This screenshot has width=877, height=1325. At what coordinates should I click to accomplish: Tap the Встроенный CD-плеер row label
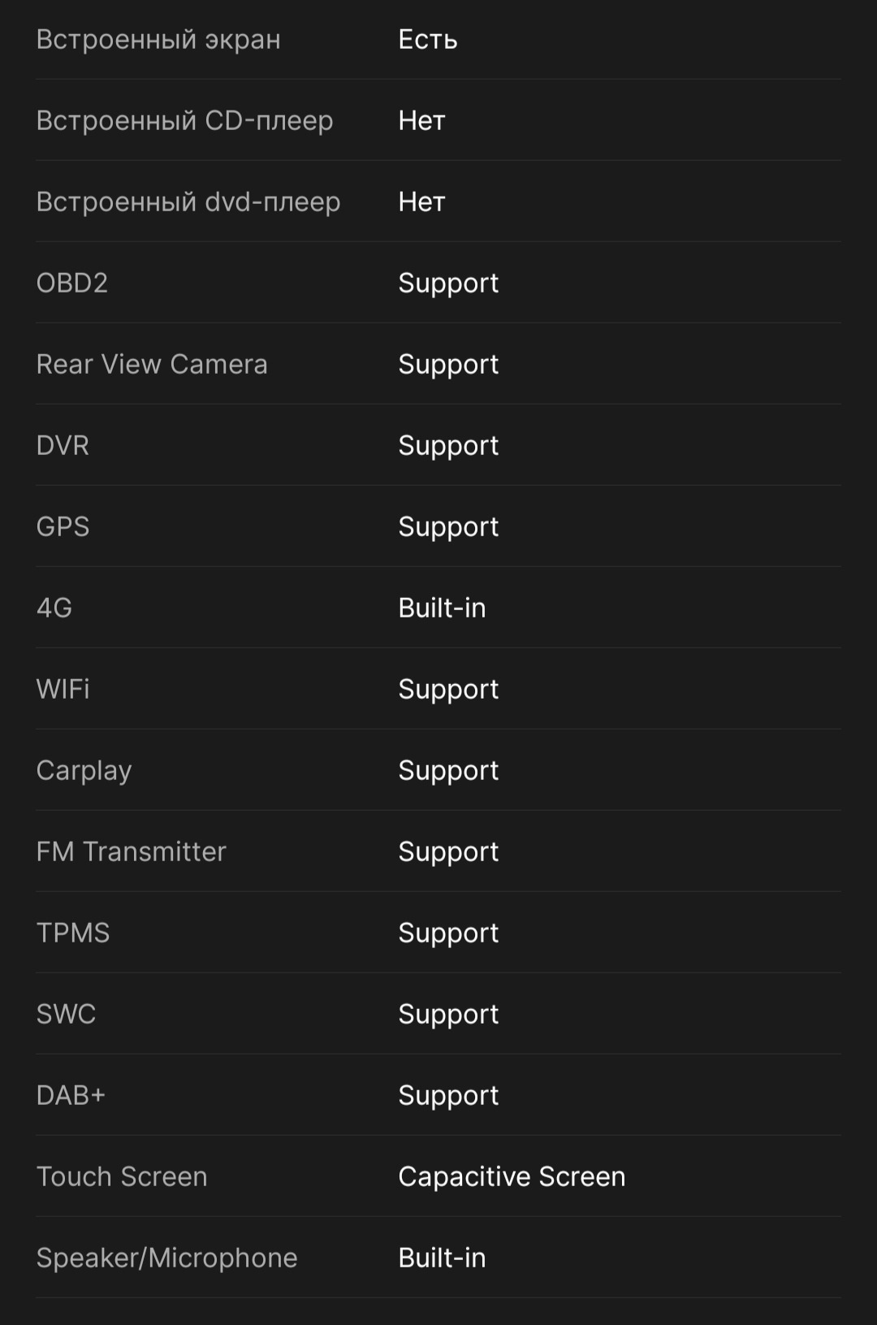click(x=185, y=120)
